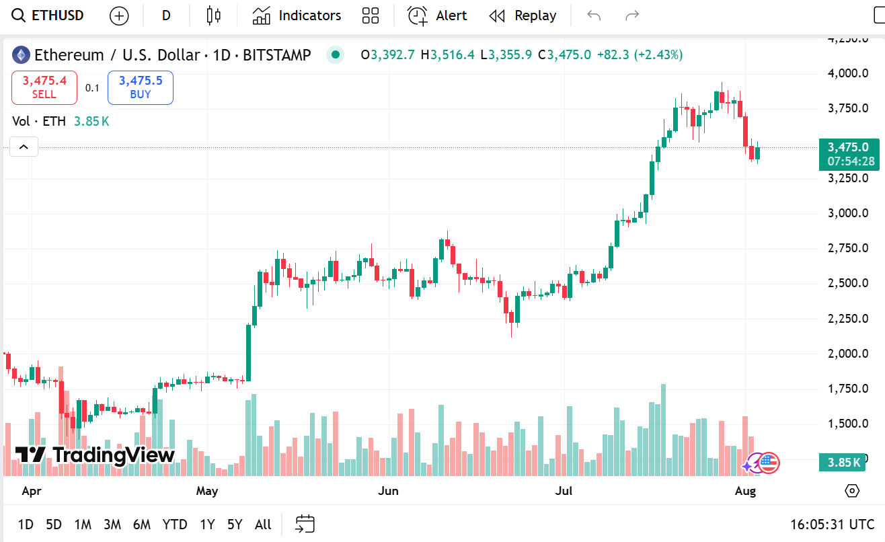Screen dimensions: 885x542
Task: Start bar Replay mode
Action: tap(523, 15)
